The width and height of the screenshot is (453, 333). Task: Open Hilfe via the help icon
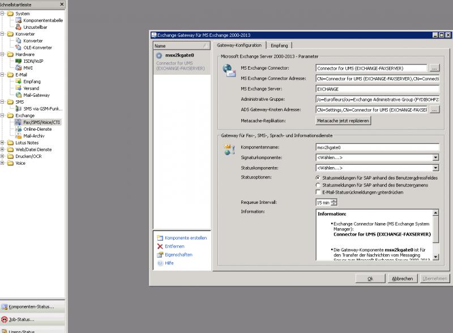click(160, 263)
